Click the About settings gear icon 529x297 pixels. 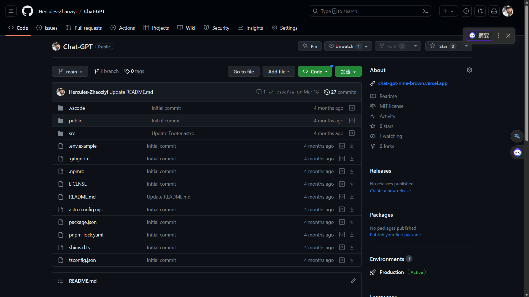469,70
